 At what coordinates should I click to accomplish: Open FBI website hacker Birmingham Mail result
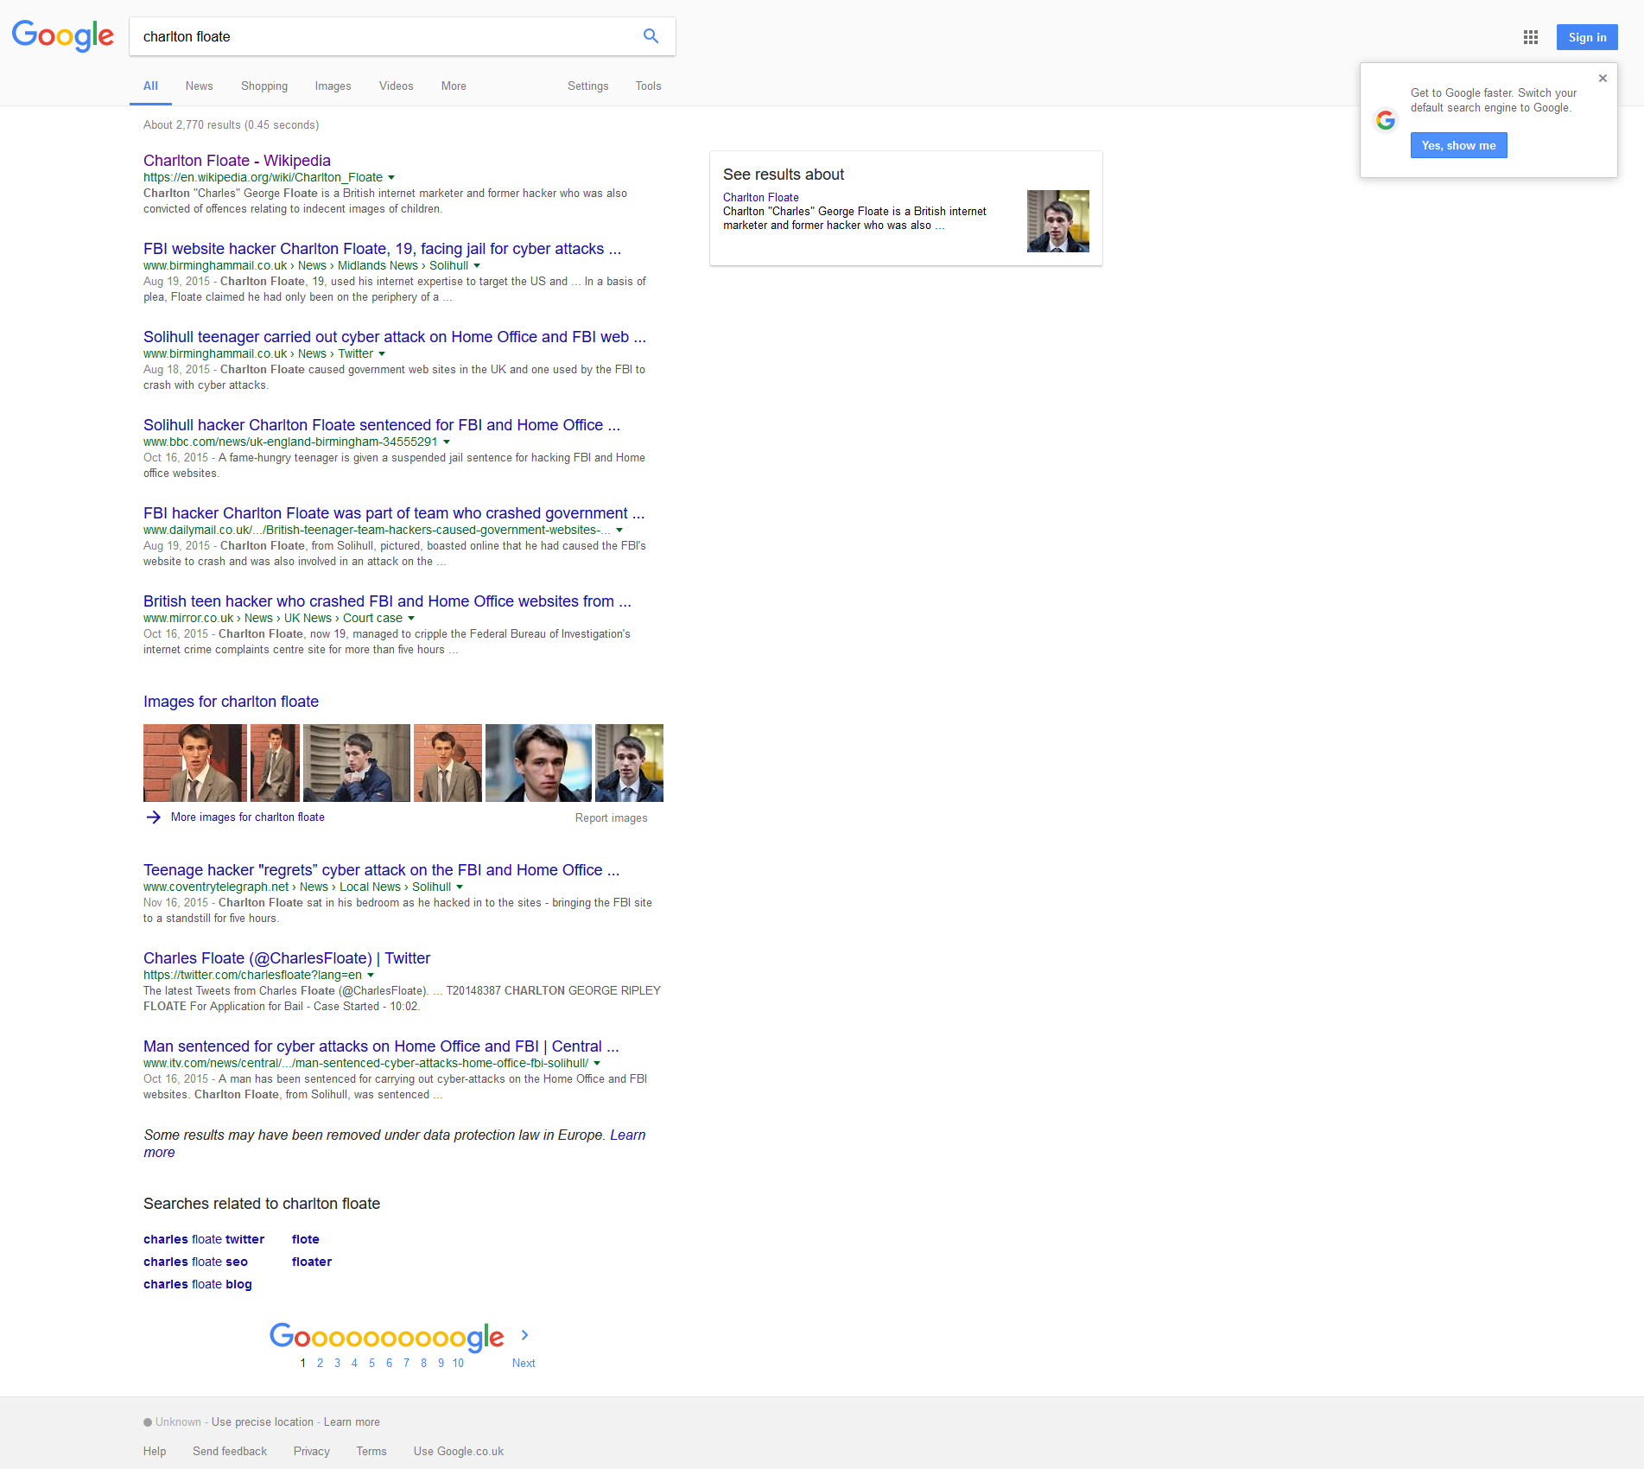382,249
